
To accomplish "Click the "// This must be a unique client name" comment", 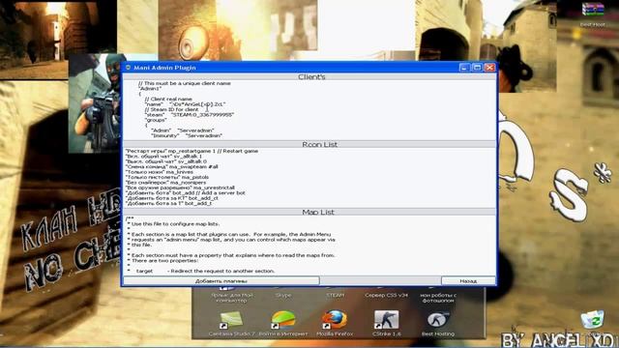I will click(x=185, y=84).
